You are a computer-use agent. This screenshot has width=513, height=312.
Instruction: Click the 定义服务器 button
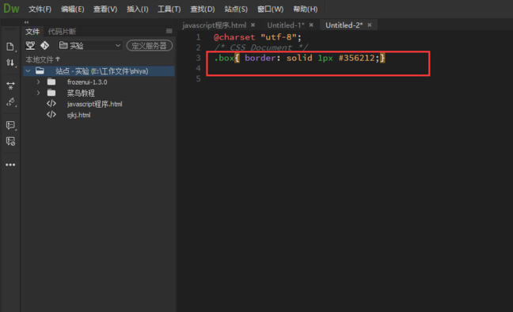pos(150,45)
